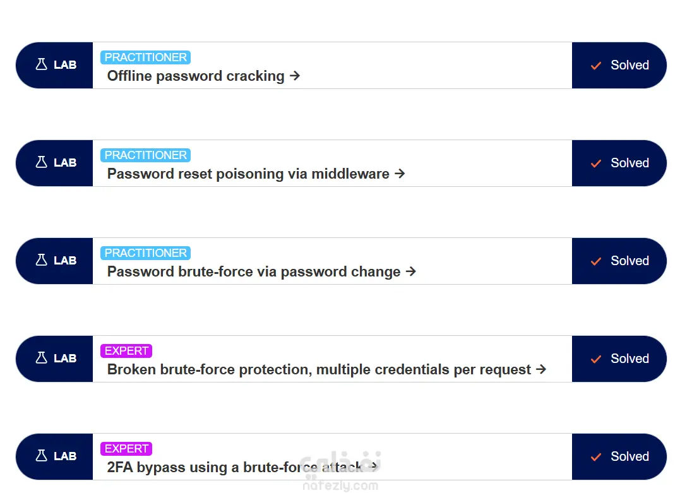Click the EXPERT badge above Broken brute-force protection
Viewport: 680px width, 493px height.
126,351
